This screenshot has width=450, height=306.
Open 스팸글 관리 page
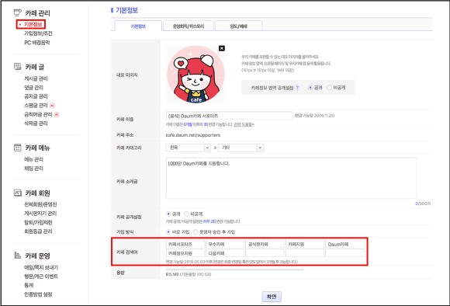tap(36, 106)
